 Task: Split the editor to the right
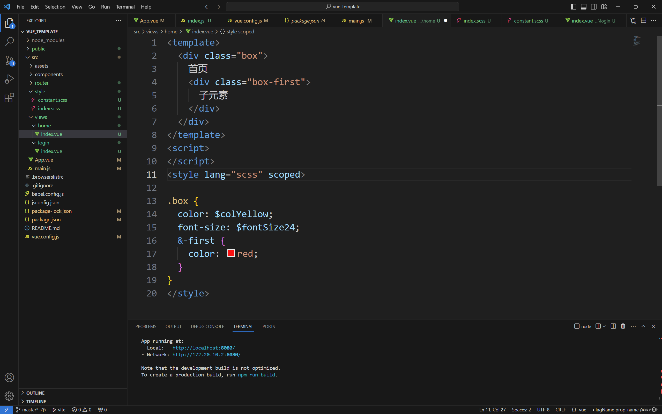pyautogui.click(x=643, y=20)
